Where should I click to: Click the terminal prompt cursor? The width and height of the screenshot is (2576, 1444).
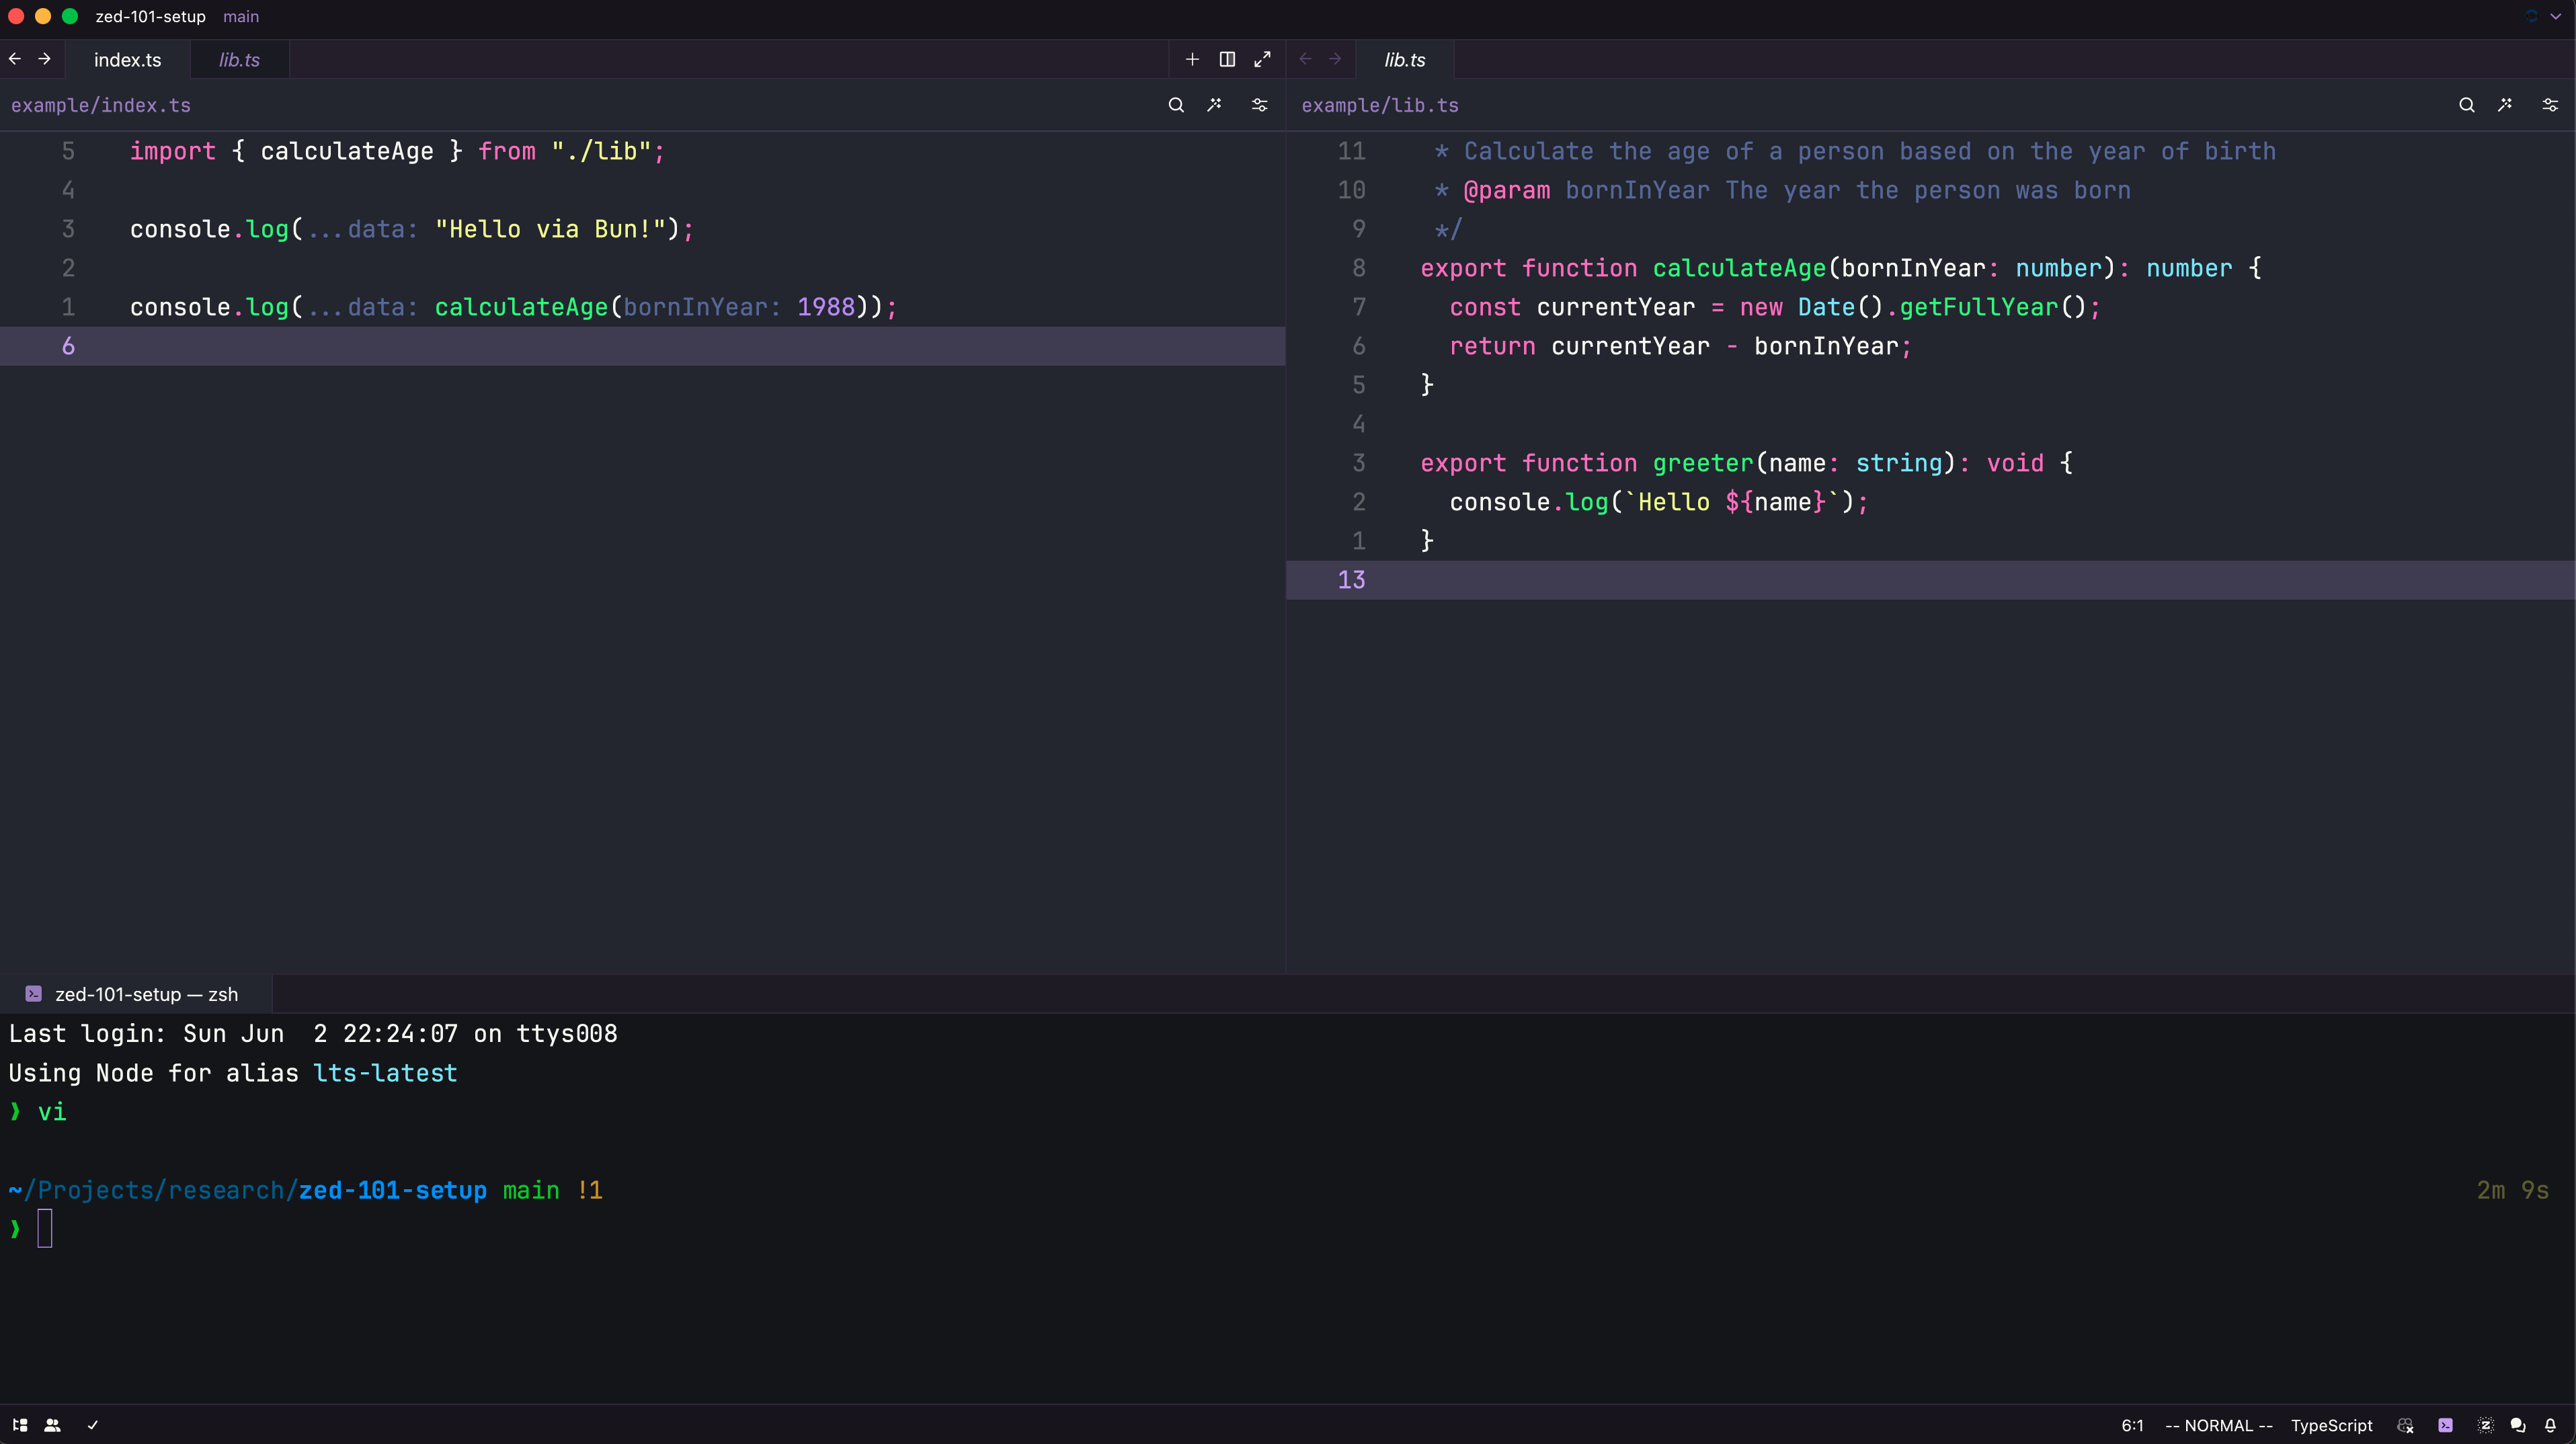pos(45,1228)
